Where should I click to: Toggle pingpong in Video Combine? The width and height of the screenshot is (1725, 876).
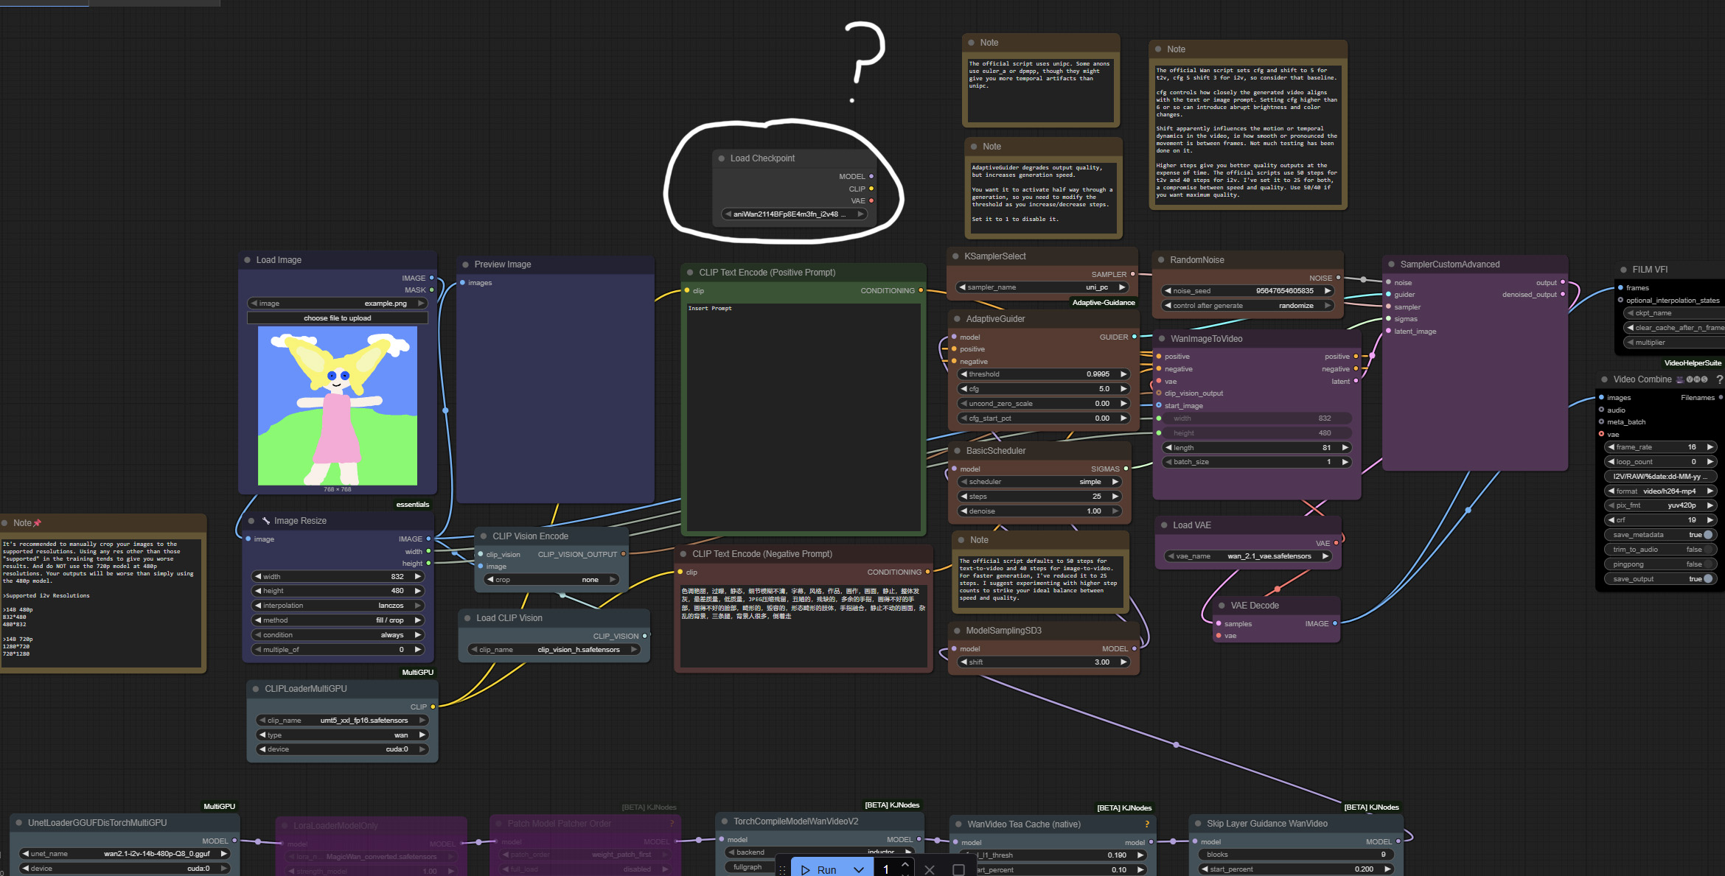tap(1659, 564)
